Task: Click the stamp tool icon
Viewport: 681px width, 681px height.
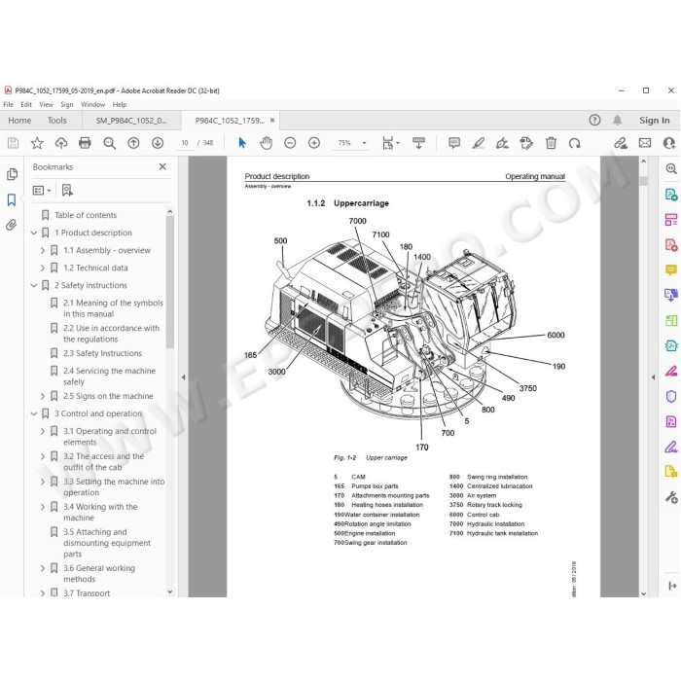Action: [x=526, y=143]
